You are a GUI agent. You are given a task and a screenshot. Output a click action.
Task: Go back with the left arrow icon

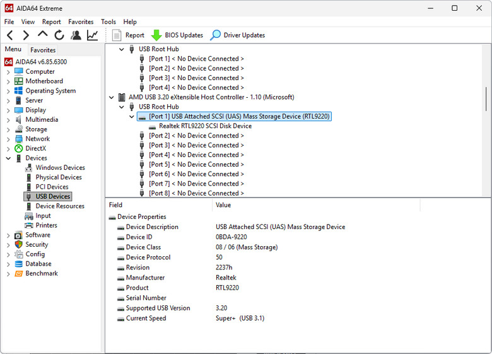click(x=9, y=35)
